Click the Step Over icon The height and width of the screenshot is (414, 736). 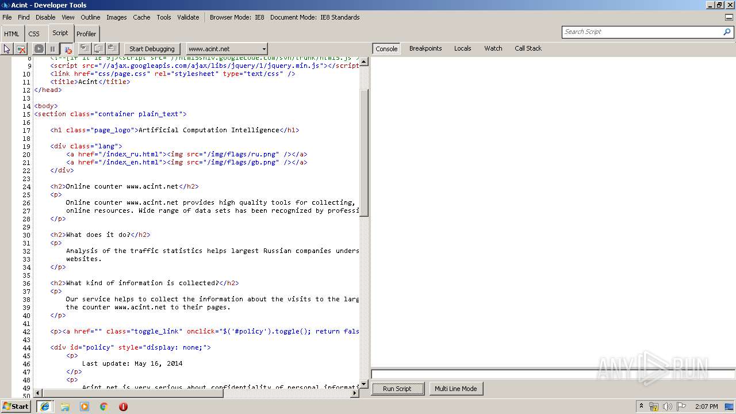point(99,49)
